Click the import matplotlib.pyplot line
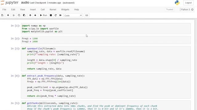The width and height of the screenshot is (197, 110). (42, 31)
